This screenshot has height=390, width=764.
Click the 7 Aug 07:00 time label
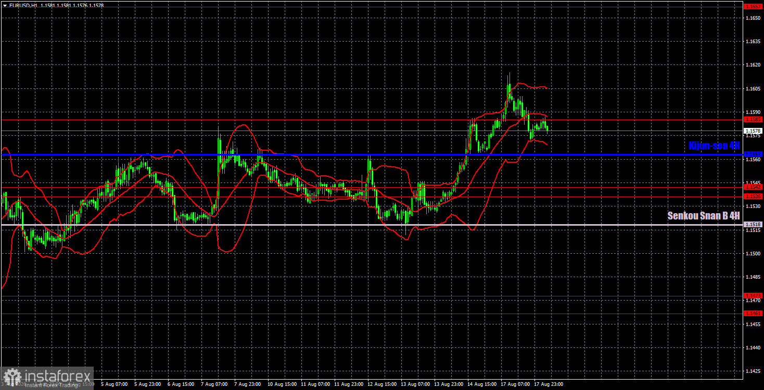pyautogui.click(x=214, y=385)
